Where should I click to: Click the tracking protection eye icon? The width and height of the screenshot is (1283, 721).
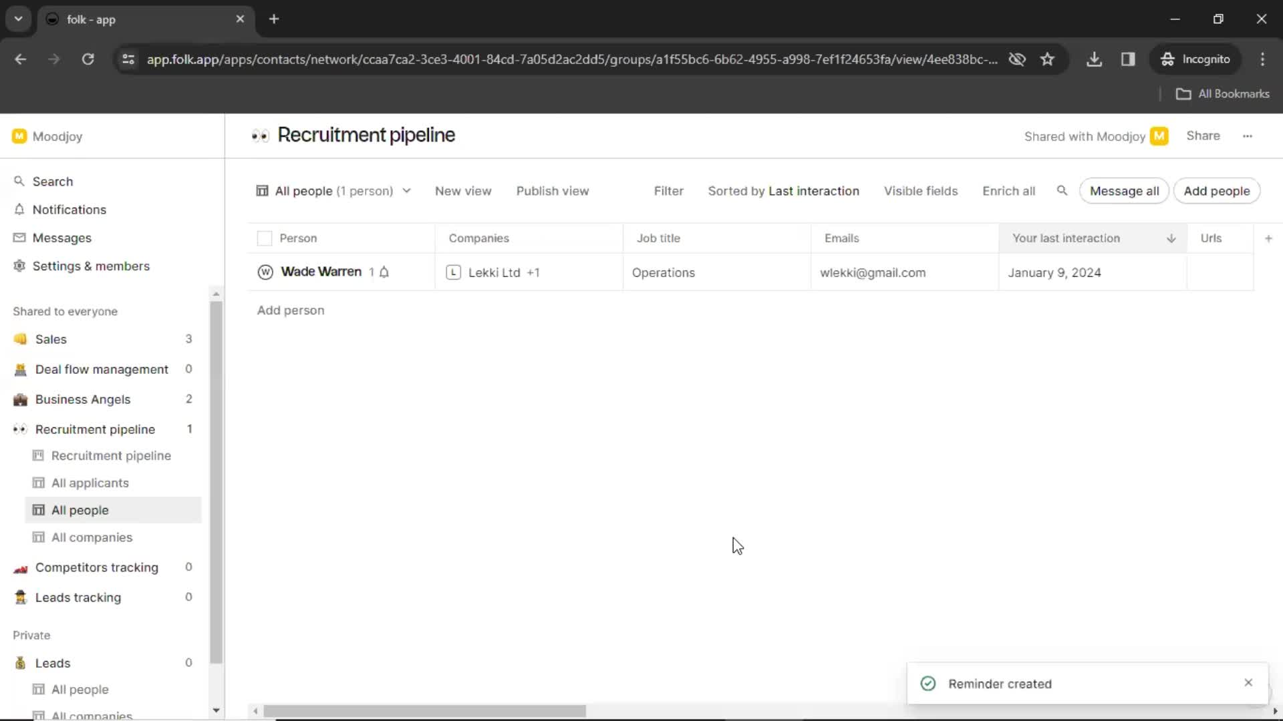click(x=1017, y=59)
